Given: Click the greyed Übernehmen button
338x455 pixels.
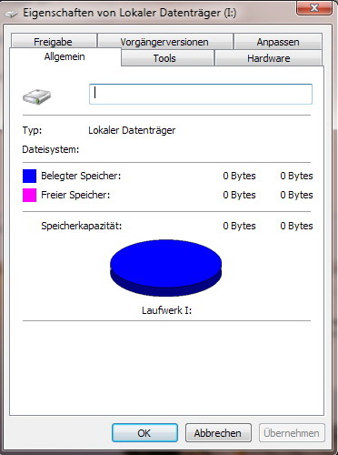Looking at the screenshot, I should tap(292, 432).
